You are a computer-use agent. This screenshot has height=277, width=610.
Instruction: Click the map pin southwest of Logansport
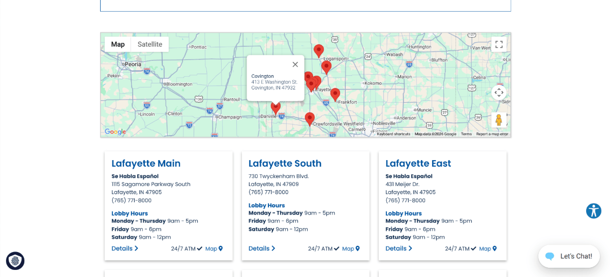(x=326, y=67)
